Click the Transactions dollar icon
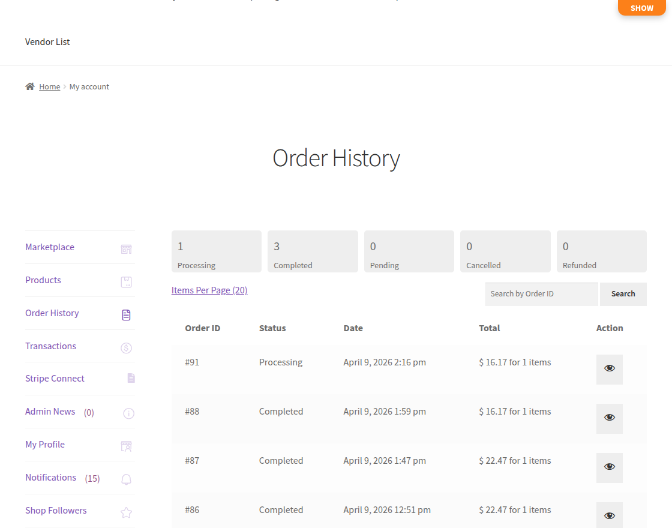The width and height of the screenshot is (672, 528). point(126,347)
